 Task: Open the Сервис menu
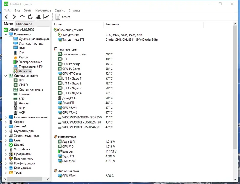(x=60, y=10)
